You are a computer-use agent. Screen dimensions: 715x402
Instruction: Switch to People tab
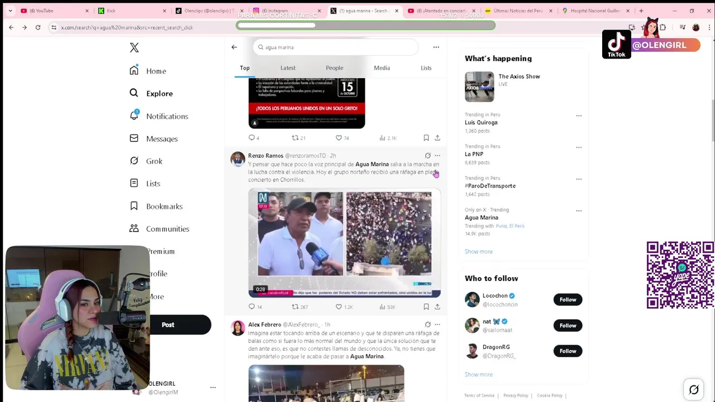[335, 68]
